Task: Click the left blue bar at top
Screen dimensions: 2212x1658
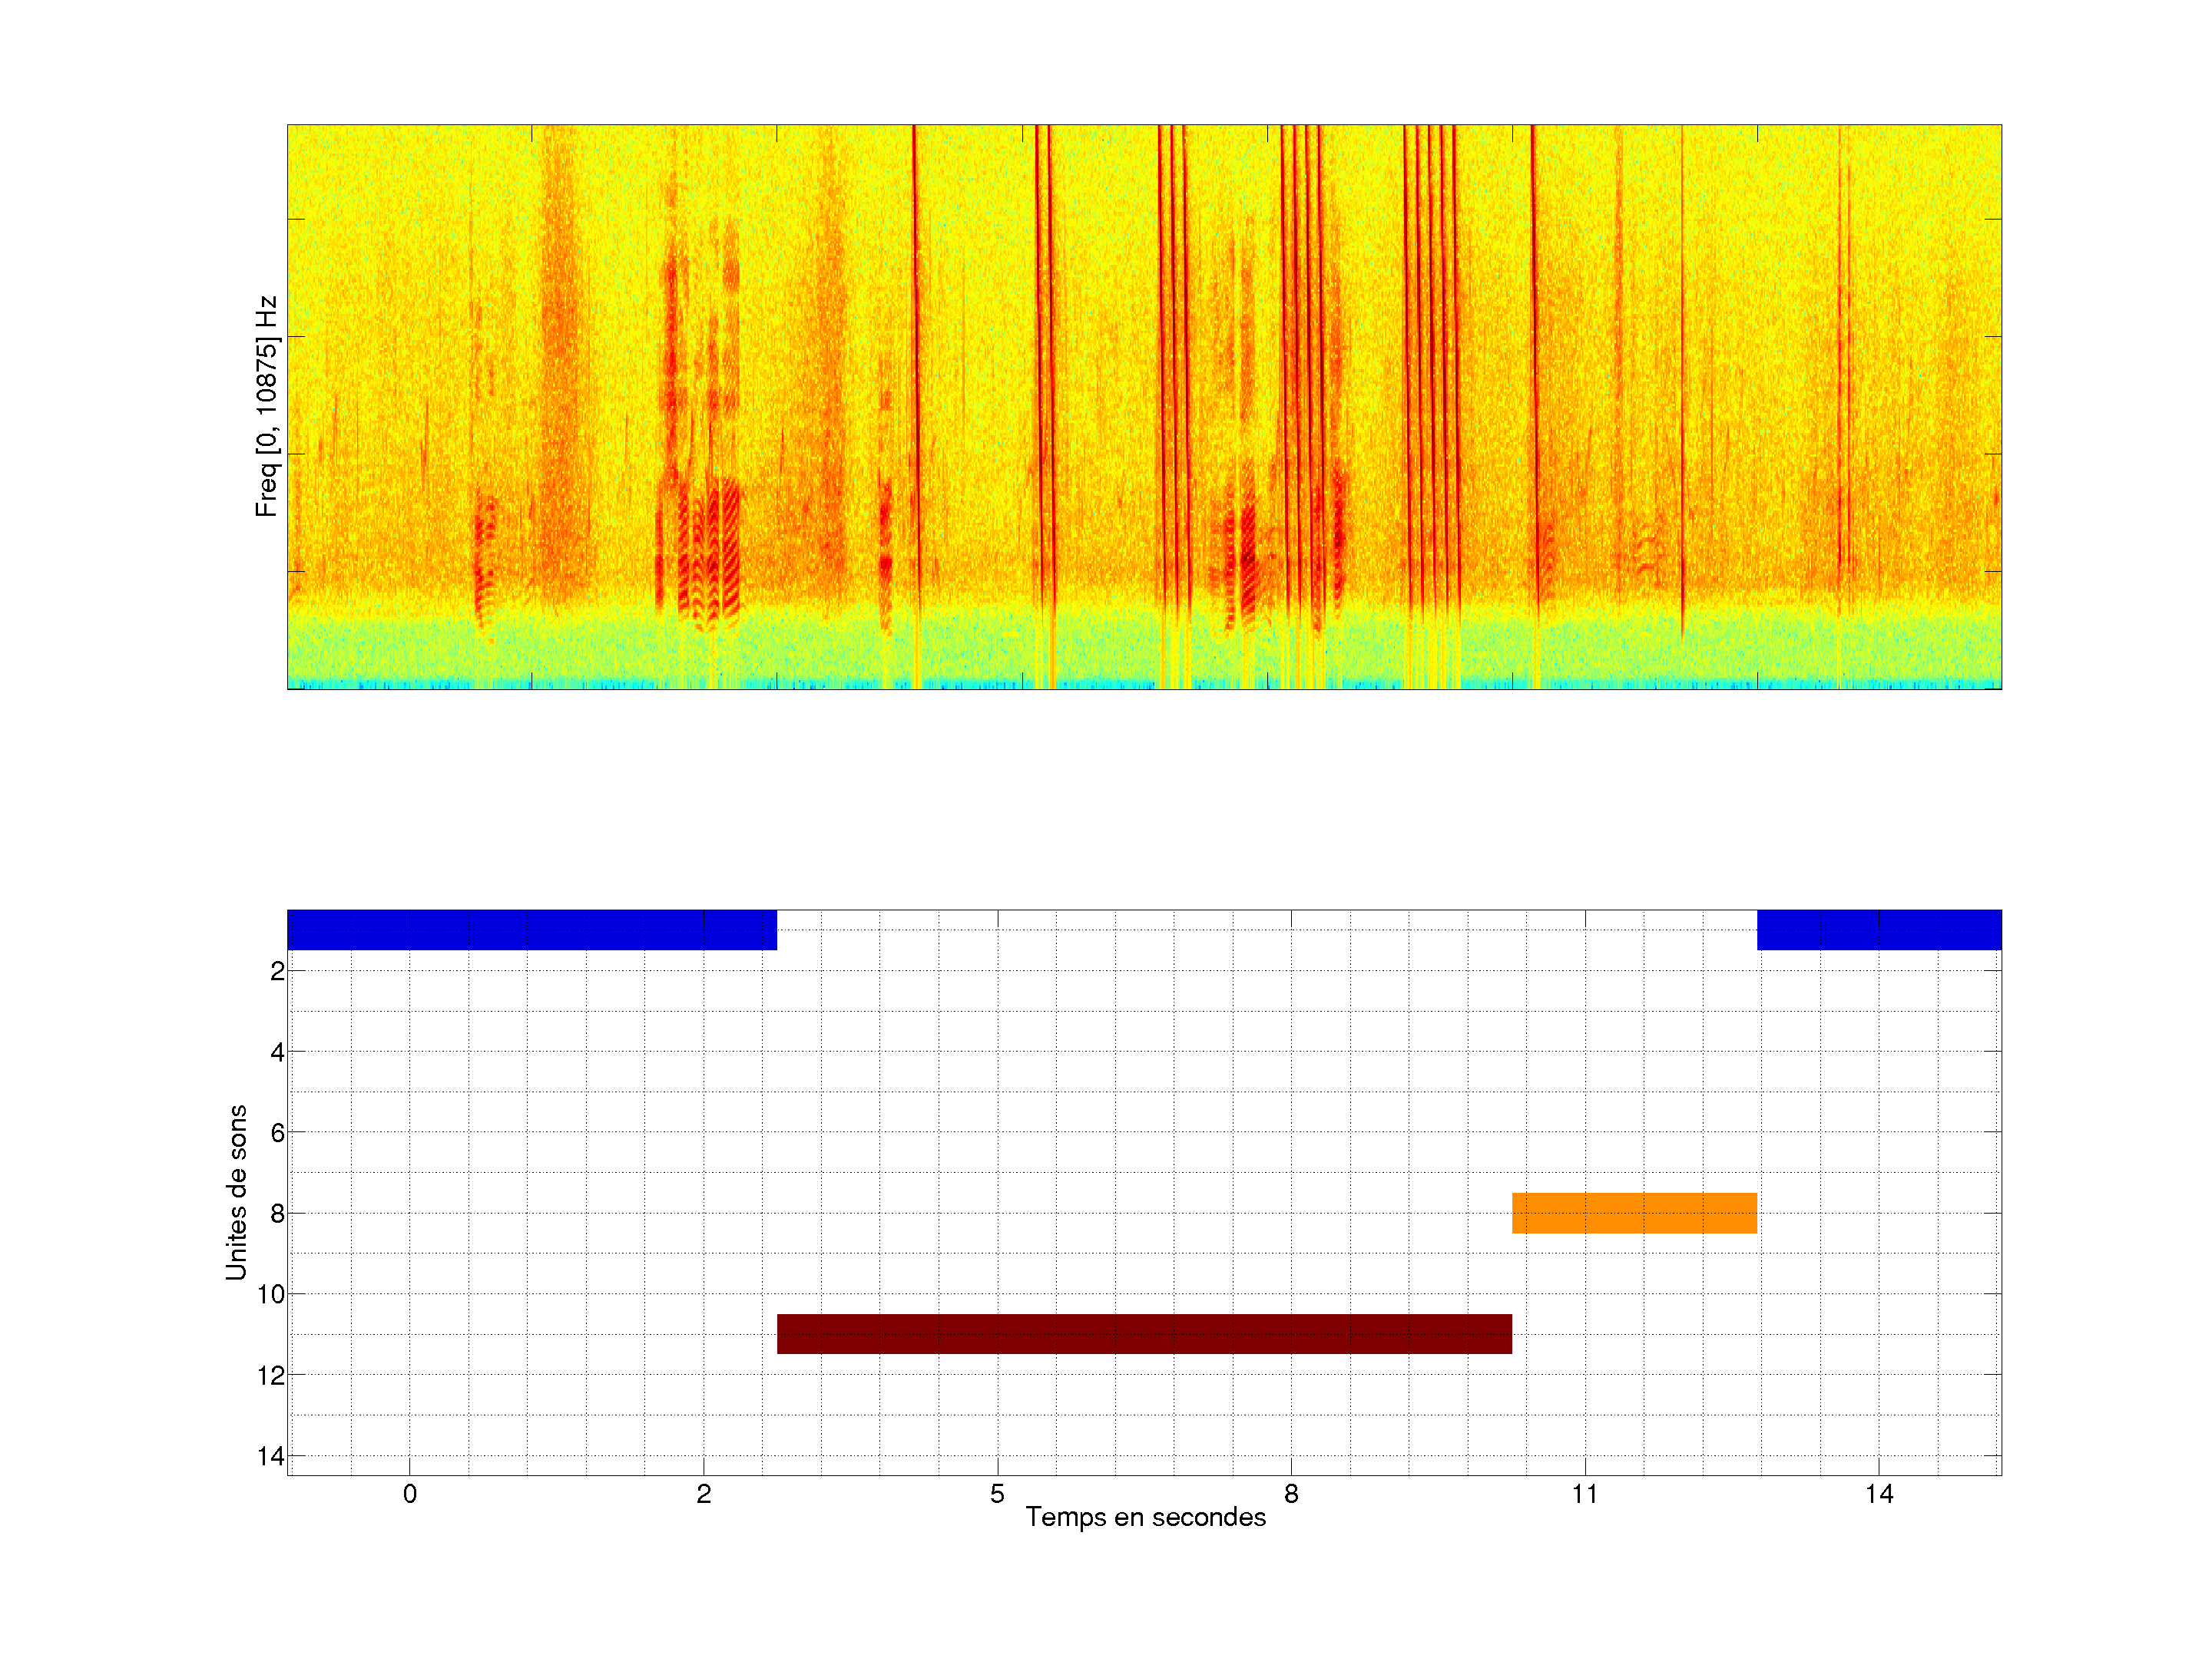Action: coord(531,930)
